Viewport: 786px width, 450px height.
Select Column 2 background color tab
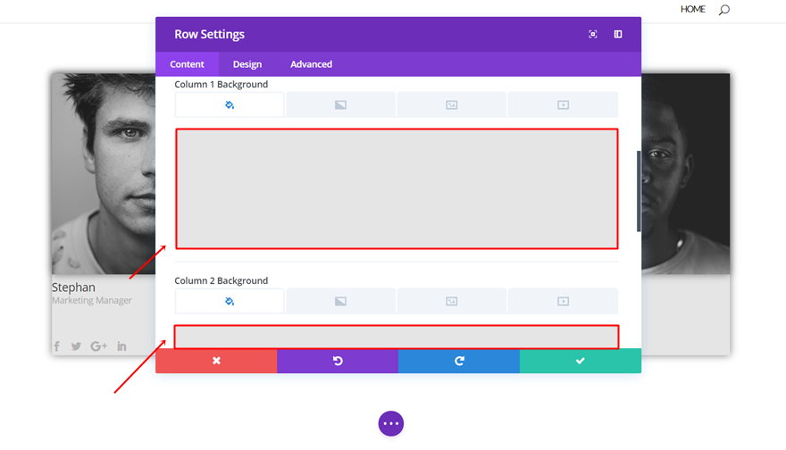pos(230,301)
